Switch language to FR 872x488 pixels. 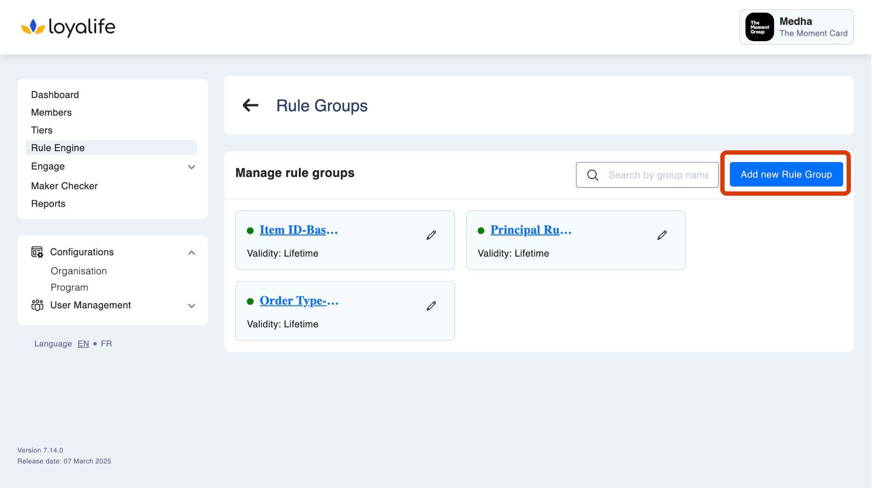click(x=106, y=343)
